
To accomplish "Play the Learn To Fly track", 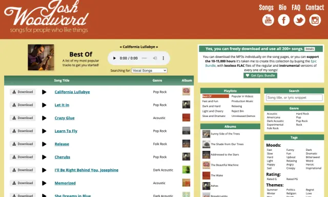I will (44, 131).
